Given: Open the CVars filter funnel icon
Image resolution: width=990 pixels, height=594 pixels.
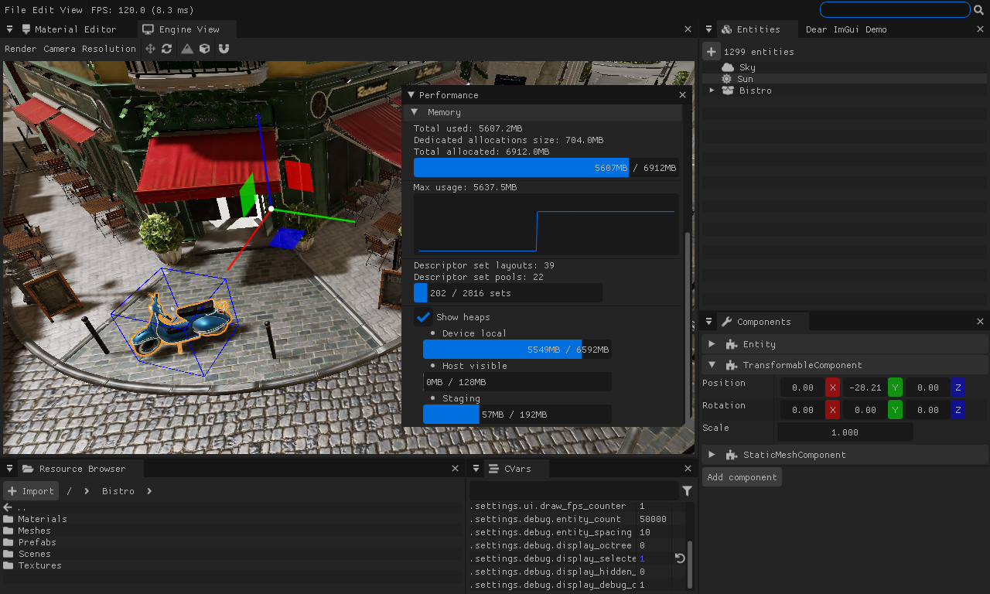Looking at the screenshot, I should tap(687, 491).
